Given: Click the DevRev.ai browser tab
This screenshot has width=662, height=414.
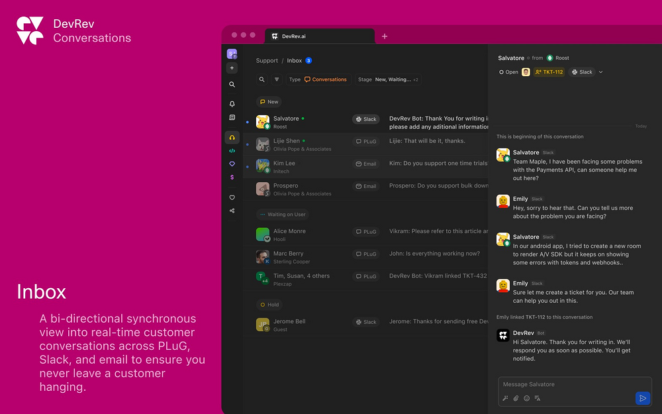Looking at the screenshot, I should pyautogui.click(x=320, y=36).
